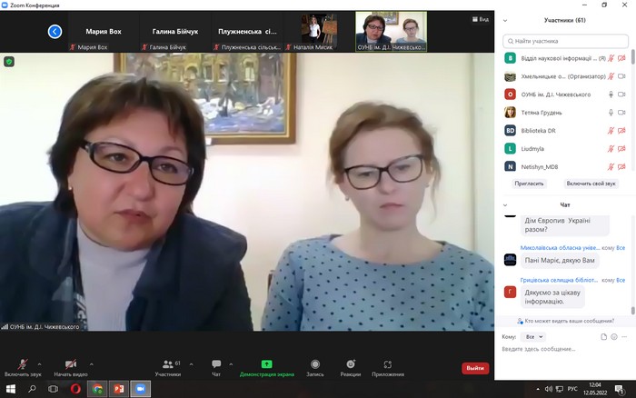Select Мария Вох video tile
Image resolution: width=636 pixels, height=398 pixels.
tap(104, 32)
